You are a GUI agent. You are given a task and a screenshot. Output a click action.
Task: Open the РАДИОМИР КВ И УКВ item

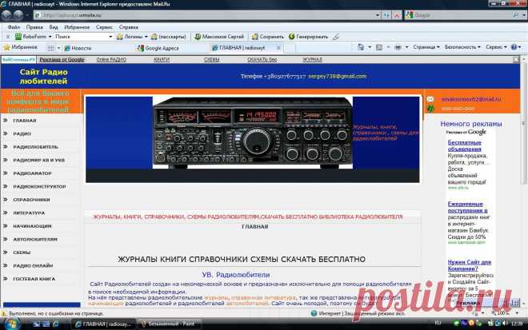(38, 160)
